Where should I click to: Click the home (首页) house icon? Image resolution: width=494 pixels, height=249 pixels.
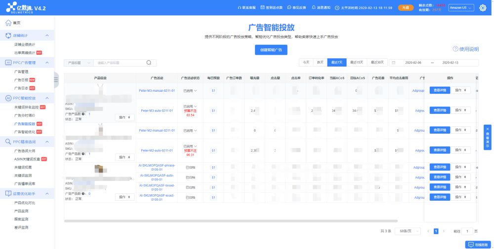pyautogui.click(x=8, y=23)
